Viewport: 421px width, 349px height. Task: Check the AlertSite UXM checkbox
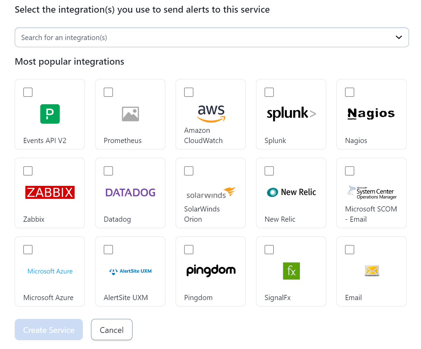(109, 250)
